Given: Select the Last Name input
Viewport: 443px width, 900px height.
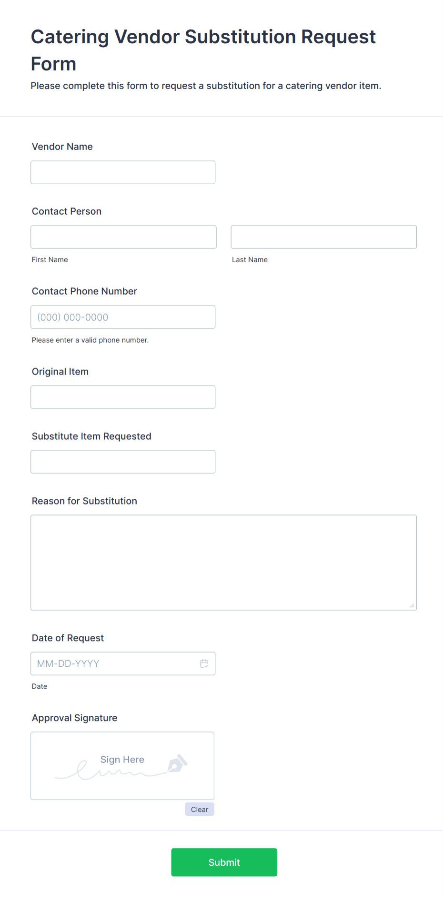Looking at the screenshot, I should (323, 237).
